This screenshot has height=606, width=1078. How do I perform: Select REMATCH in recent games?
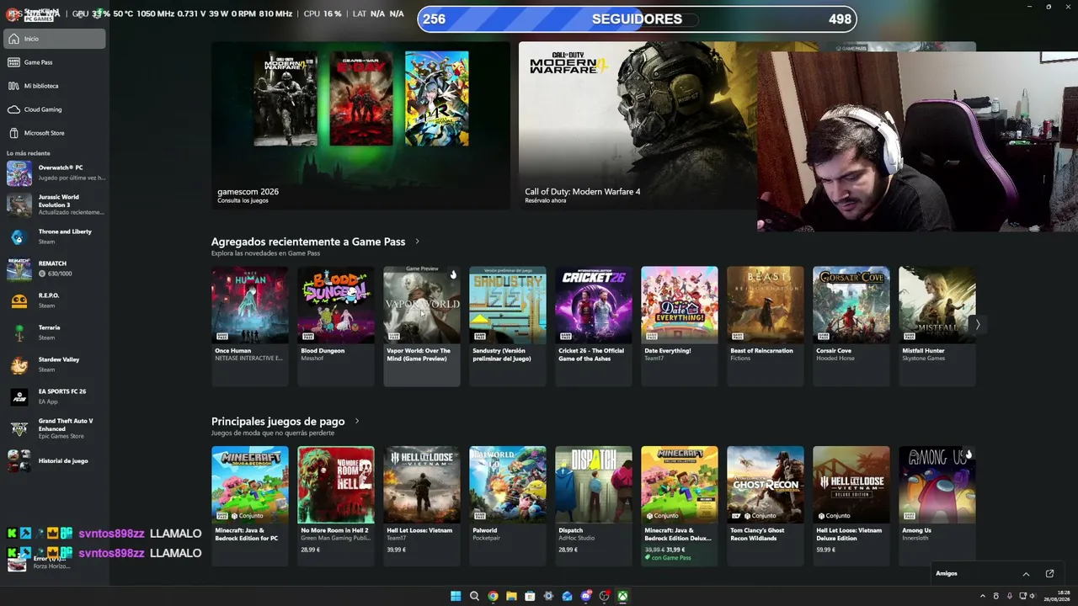click(55, 268)
